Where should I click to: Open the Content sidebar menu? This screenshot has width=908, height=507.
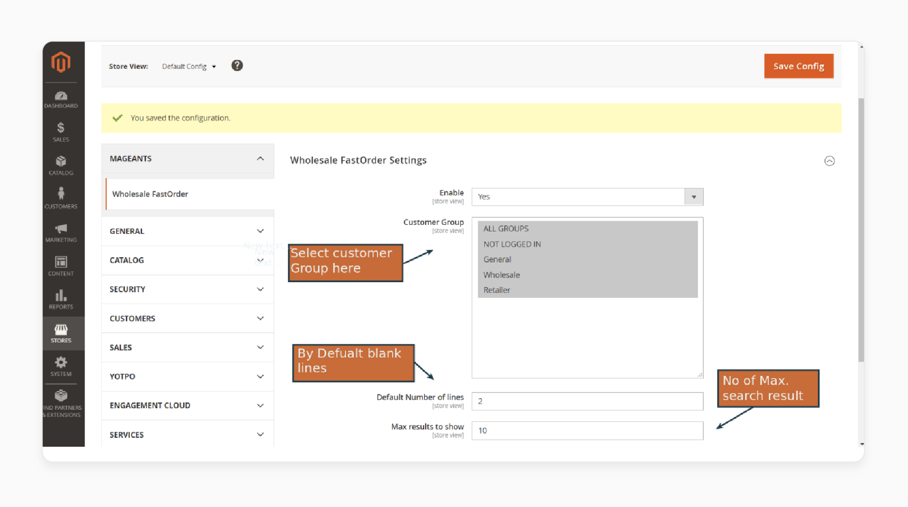(x=61, y=266)
